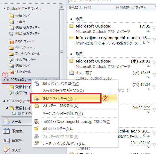Click the フォルダー一覧の更新 menu icon
The image size is (156, 154).
tap(36, 106)
